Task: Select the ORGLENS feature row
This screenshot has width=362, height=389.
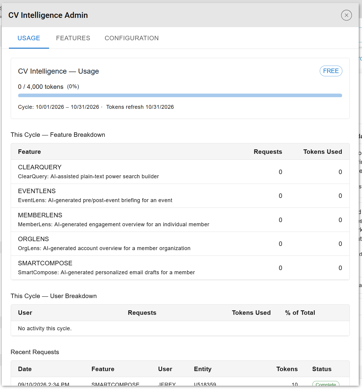Action: [x=180, y=244]
